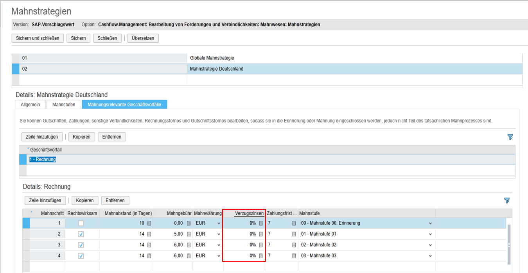Open Verzugszinsen value help icon in Mahnschritt 1 row
The image size is (528, 273).
point(261,223)
